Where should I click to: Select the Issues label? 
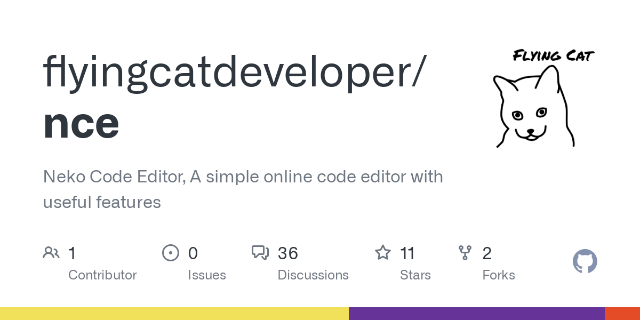pos(207,275)
